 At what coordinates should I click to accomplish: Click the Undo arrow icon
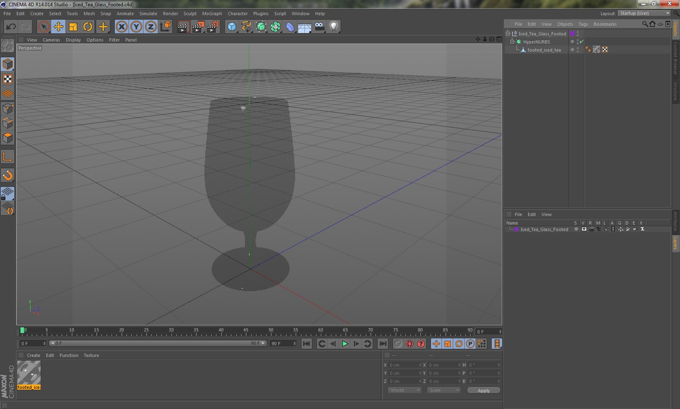coord(11,27)
